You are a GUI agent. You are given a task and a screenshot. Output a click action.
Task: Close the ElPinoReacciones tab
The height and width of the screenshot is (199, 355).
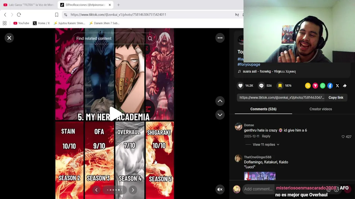(110, 5)
